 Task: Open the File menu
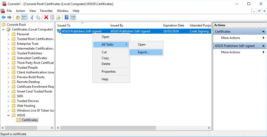[9, 11]
